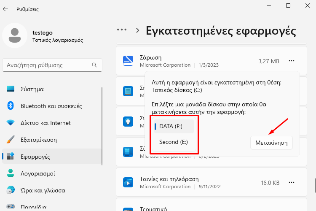Click the magnifier icon in the search box

click(x=94, y=65)
